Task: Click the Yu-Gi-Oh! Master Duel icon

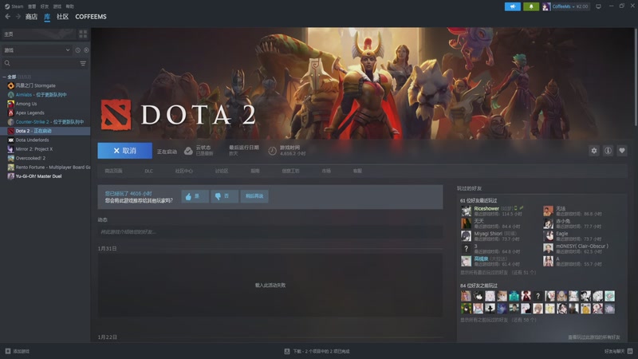Action: 11,176
